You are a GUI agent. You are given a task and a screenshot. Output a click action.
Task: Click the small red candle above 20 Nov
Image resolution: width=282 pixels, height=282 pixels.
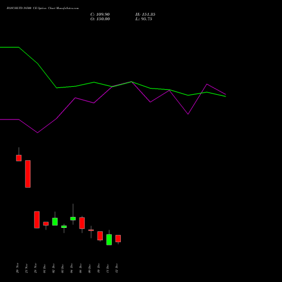coord(19,158)
